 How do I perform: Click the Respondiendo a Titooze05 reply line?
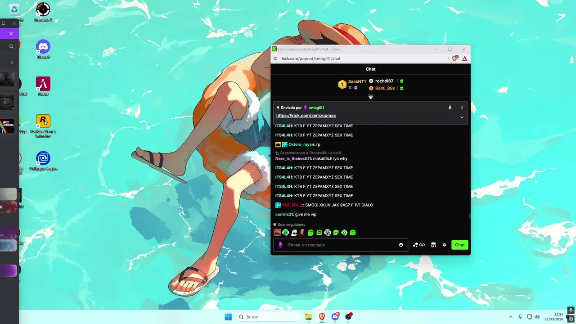tap(308, 153)
